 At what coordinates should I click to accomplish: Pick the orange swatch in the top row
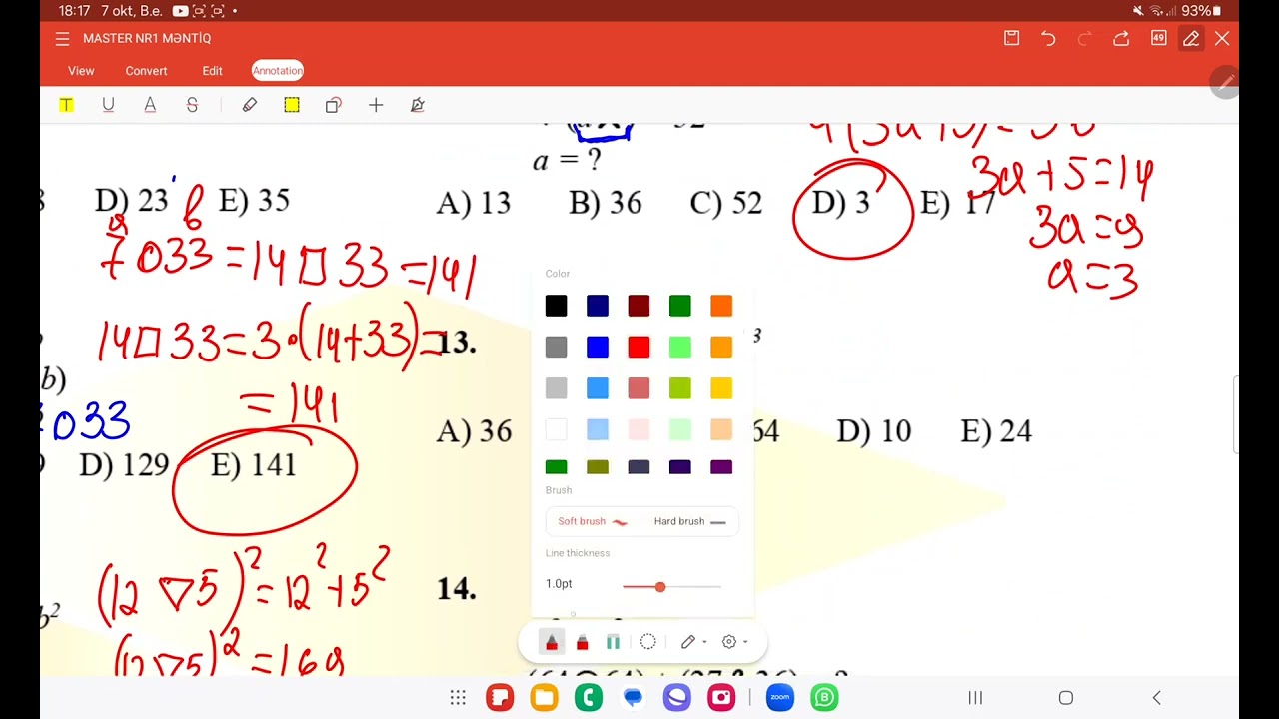[x=721, y=306]
